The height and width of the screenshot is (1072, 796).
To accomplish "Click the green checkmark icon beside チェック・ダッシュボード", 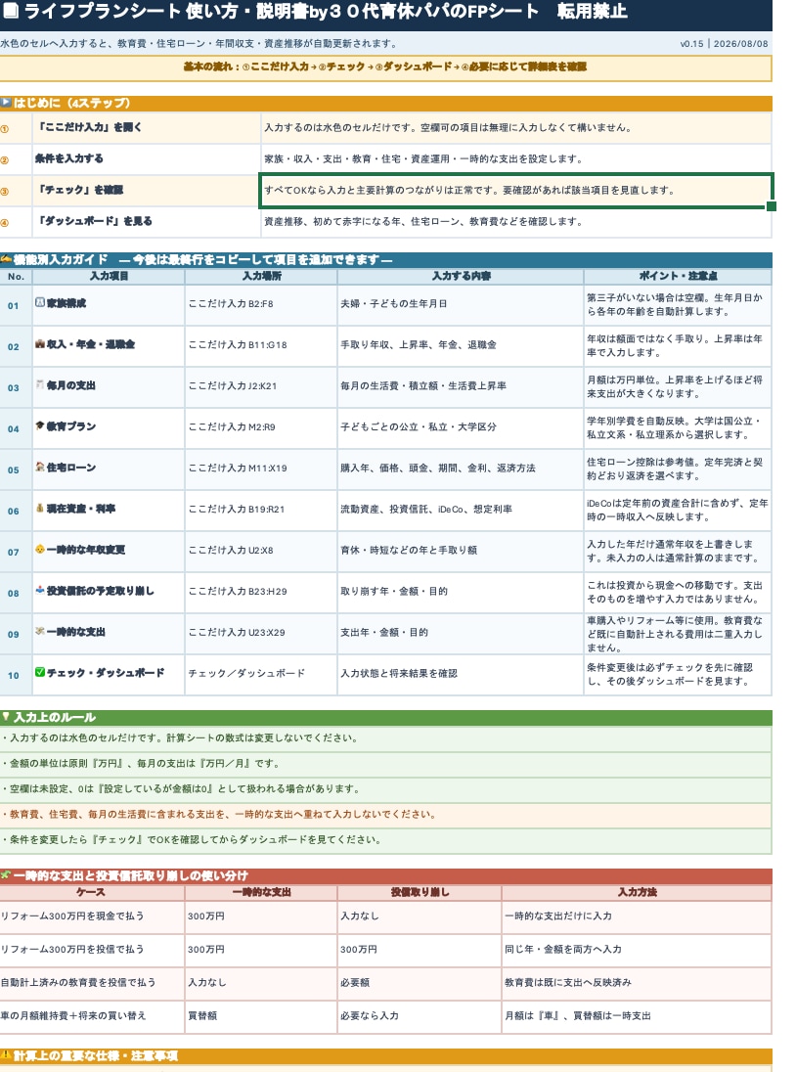I will (40, 672).
